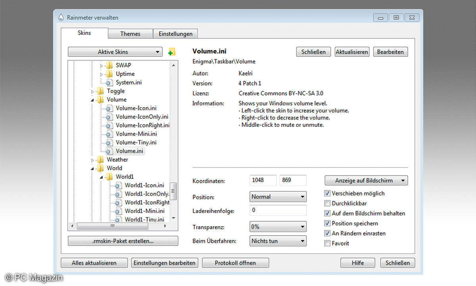The image size is (476, 286).
Task: Click the System.ini file icon
Action: 109,82
